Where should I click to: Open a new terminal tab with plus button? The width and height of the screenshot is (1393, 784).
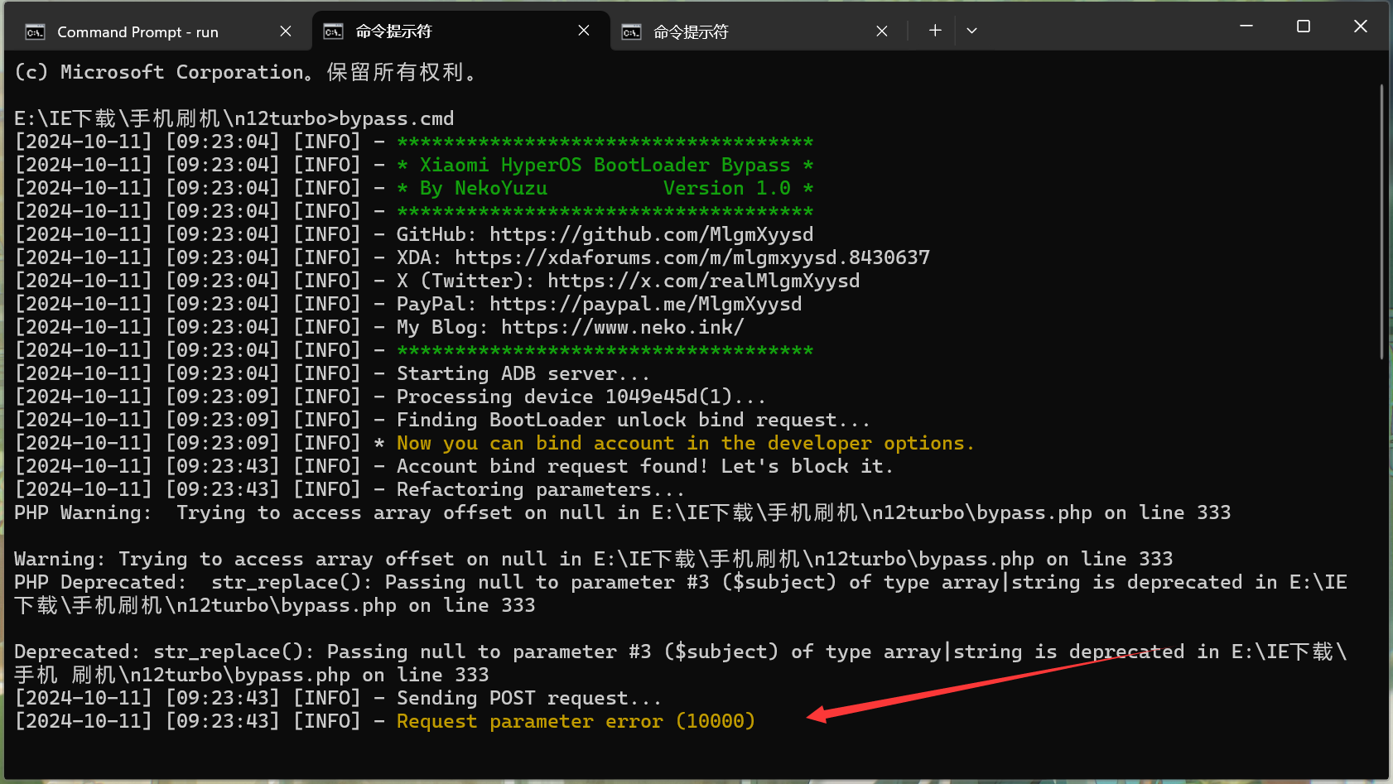click(935, 31)
